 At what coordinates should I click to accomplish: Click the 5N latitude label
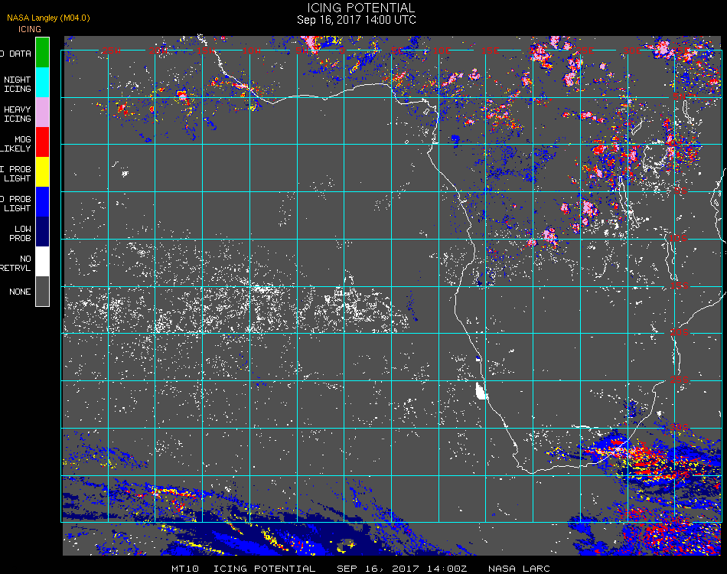click(679, 96)
